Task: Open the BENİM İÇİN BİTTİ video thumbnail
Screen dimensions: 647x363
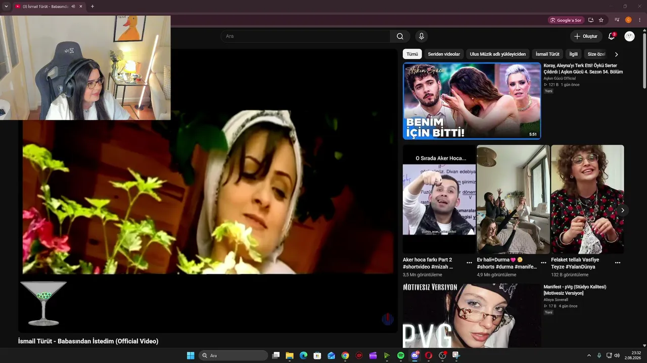Action: (x=472, y=101)
